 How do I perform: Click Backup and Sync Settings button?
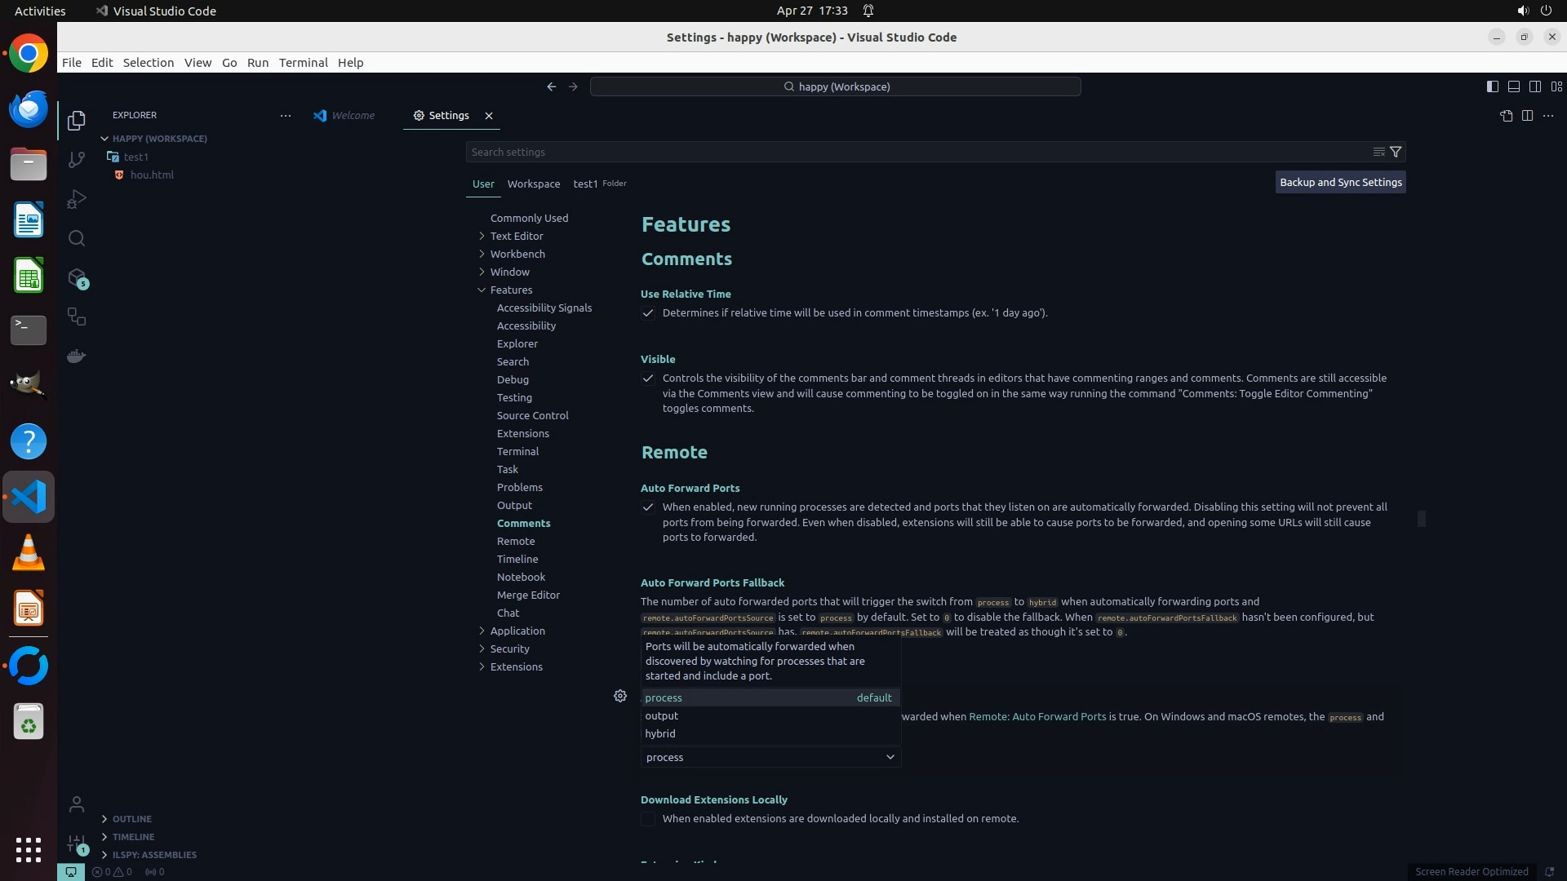tap(1340, 183)
